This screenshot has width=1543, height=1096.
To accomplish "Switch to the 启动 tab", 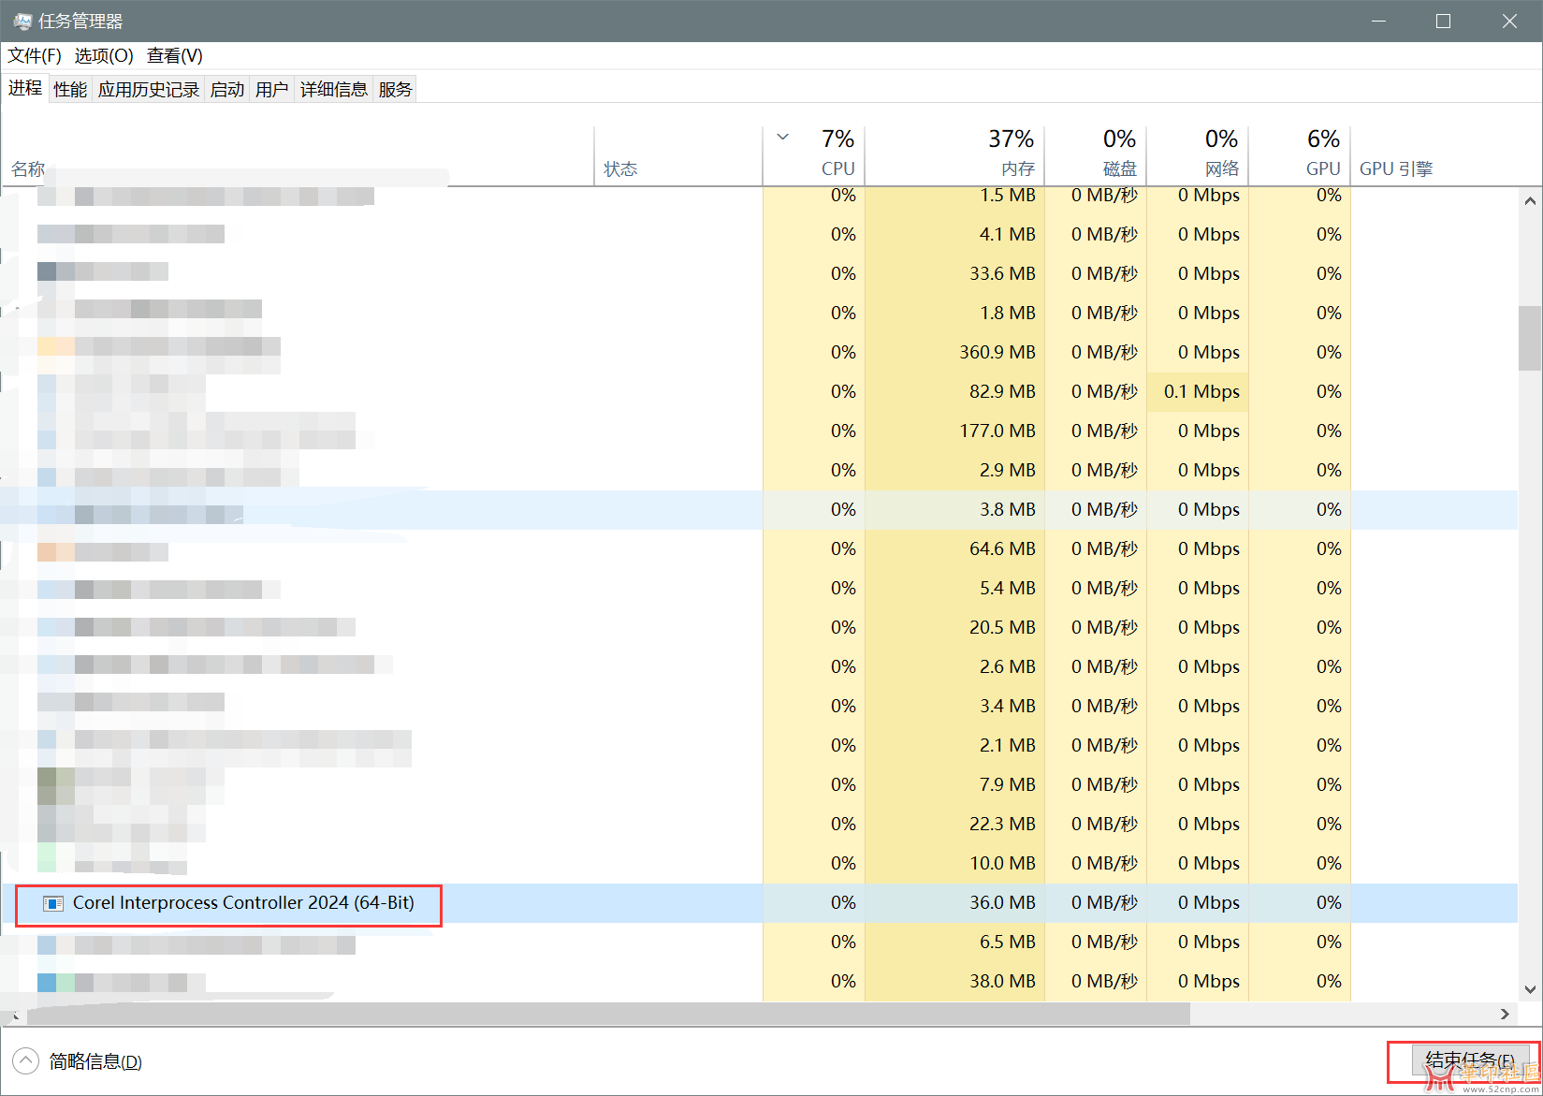I will point(227,90).
